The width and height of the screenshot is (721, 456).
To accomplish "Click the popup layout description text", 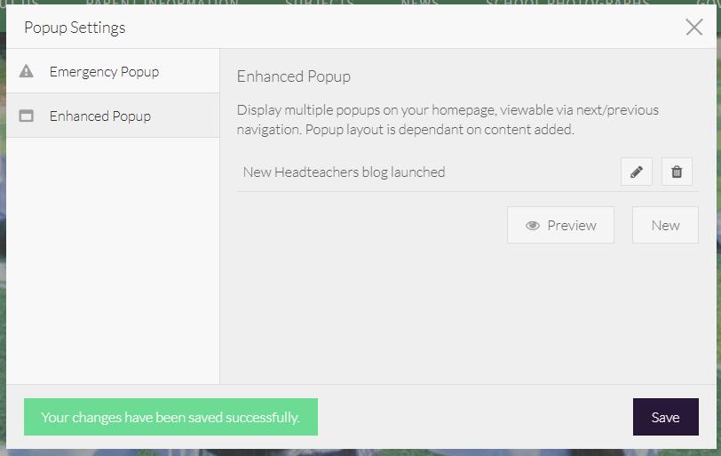I will point(448,120).
